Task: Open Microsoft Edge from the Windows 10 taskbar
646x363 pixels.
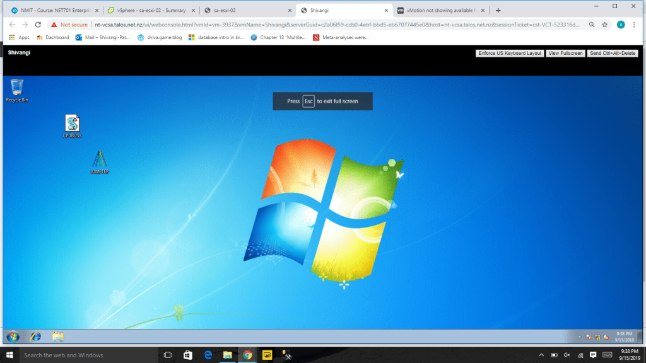Action: click(x=207, y=355)
